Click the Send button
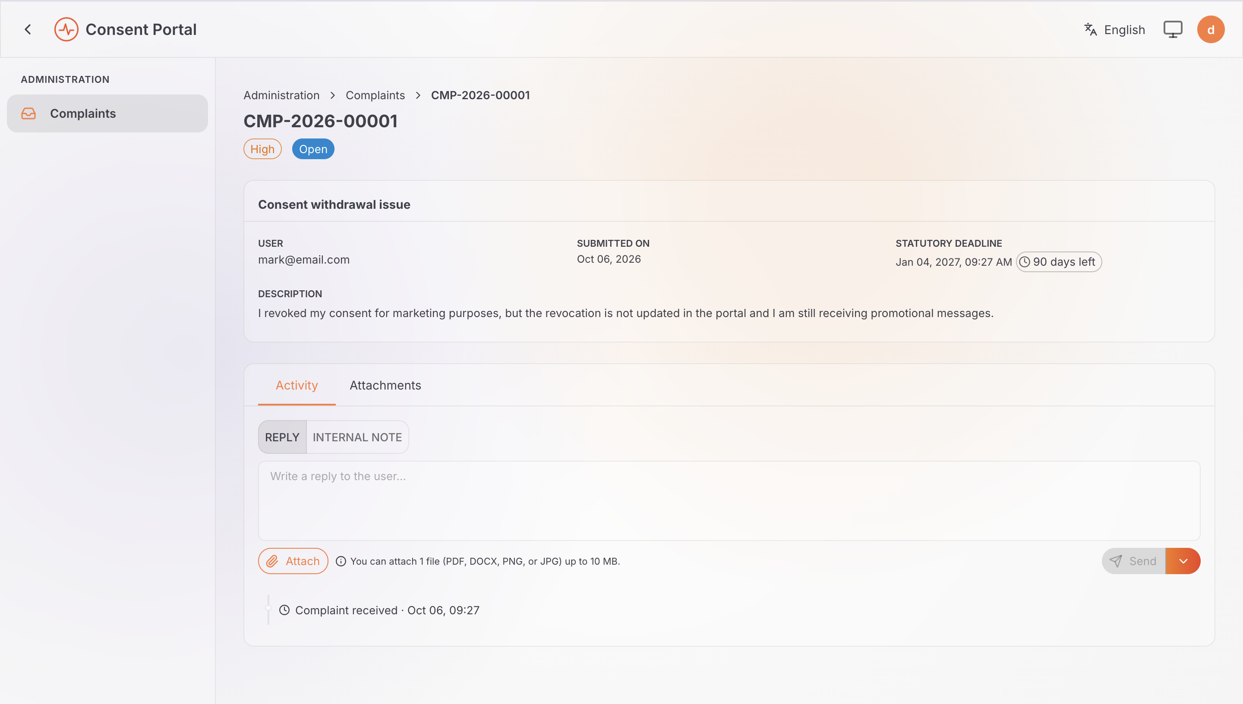 point(1133,561)
